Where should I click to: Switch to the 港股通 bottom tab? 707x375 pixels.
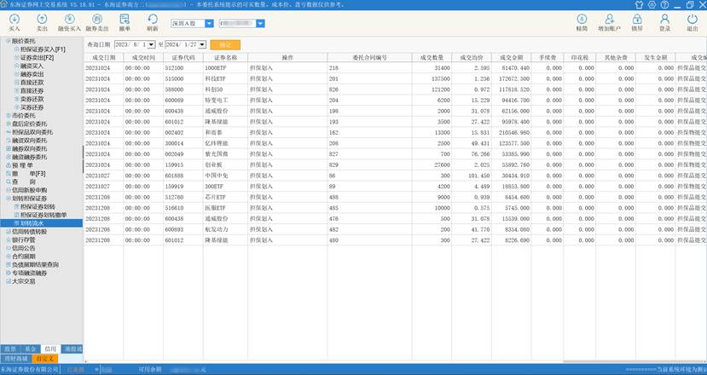coord(72,349)
